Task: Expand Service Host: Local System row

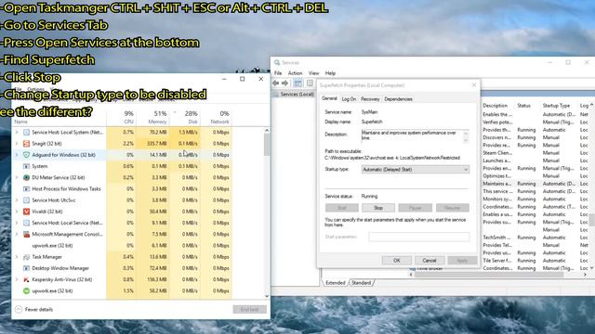Action: click(17, 132)
